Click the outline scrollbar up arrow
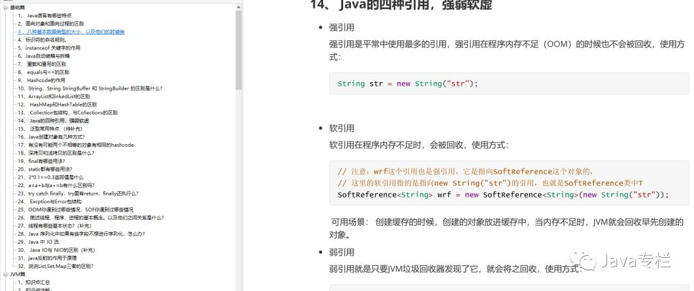 239,6
